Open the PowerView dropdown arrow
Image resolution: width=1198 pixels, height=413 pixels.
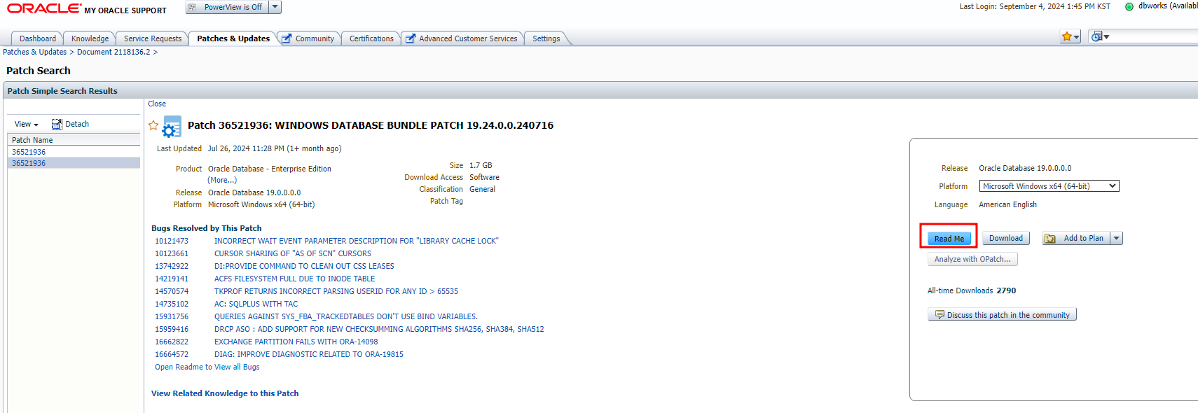click(x=275, y=7)
